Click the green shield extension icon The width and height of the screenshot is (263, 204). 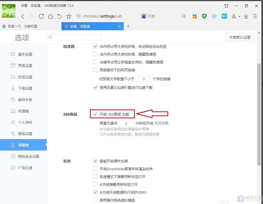(204, 16)
